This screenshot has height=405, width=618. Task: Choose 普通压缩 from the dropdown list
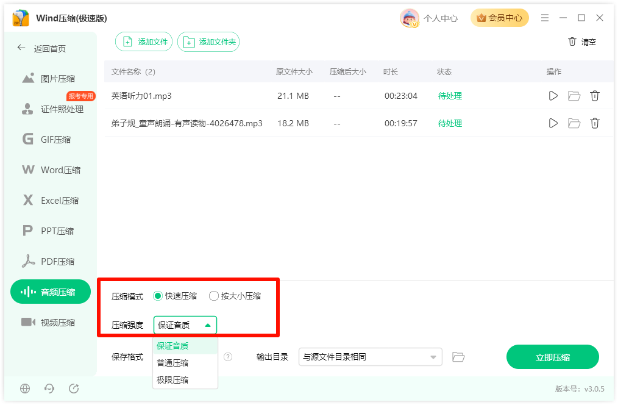tap(185, 363)
